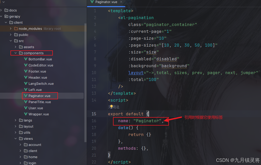Viewport: 261px width, 165px height.
Task: Click Vue icon of Footer.vue
Action: pyautogui.click(x=26, y=71)
